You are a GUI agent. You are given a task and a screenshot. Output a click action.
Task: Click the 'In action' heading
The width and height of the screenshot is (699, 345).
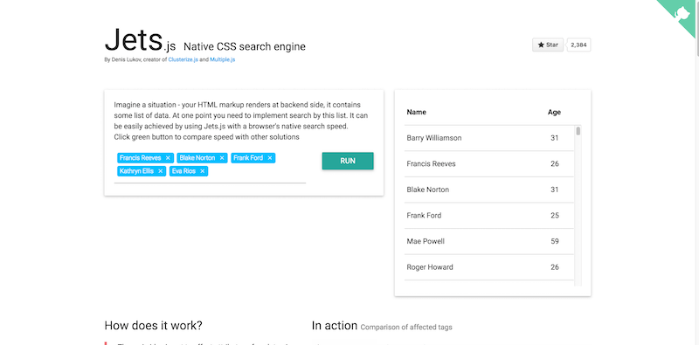pyautogui.click(x=335, y=326)
